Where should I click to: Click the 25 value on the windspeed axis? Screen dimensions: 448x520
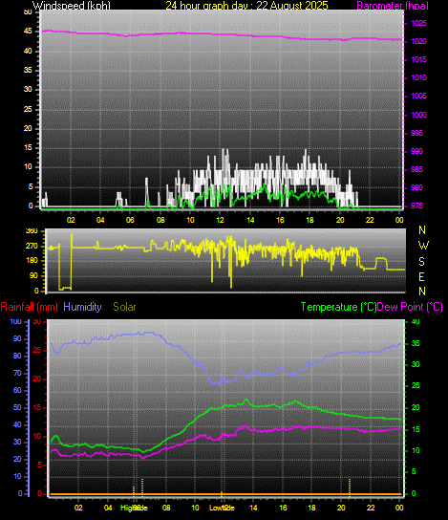tap(28, 109)
